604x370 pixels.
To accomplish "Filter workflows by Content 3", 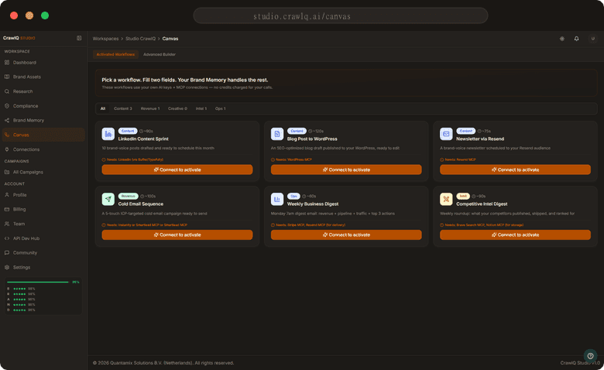I will (123, 108).
